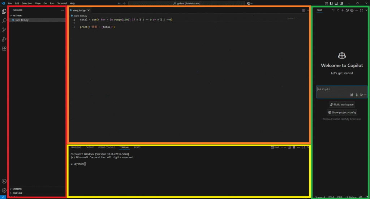
Task: Start voice chat microphone icon
Action: (x=357, y=95)
